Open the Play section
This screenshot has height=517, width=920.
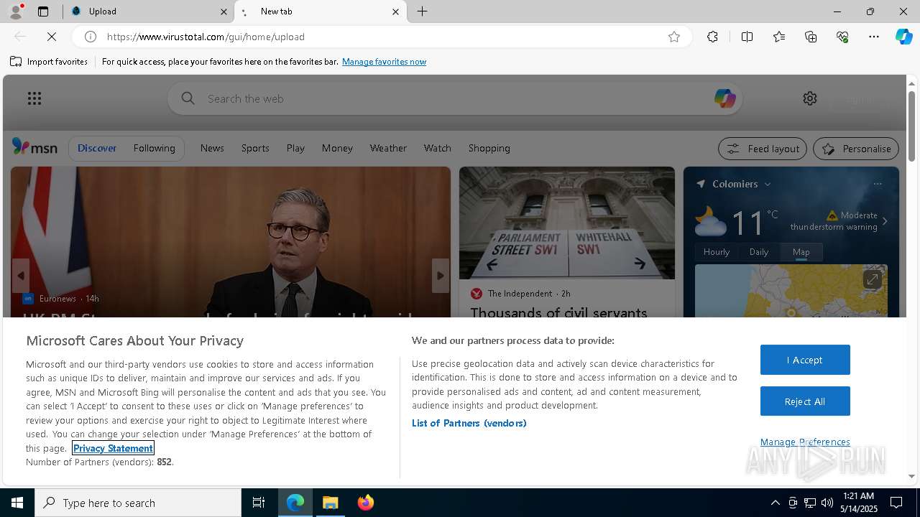point(295,148)
